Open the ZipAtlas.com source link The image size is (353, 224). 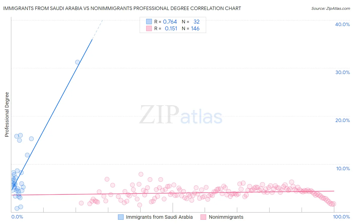pos(330,8)
